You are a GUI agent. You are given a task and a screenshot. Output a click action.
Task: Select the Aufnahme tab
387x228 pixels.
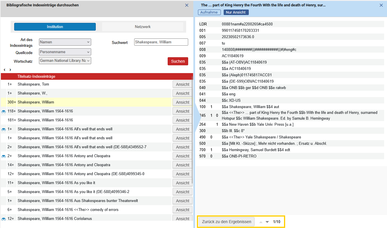coord(210,12)
